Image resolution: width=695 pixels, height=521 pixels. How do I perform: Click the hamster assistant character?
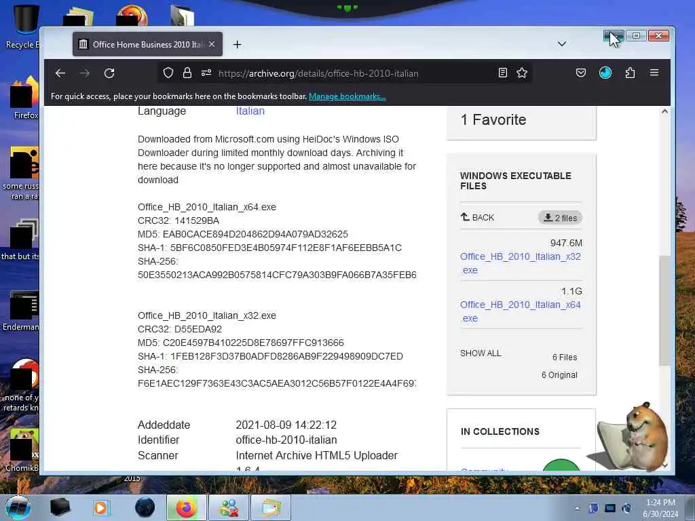pos(628,436)
